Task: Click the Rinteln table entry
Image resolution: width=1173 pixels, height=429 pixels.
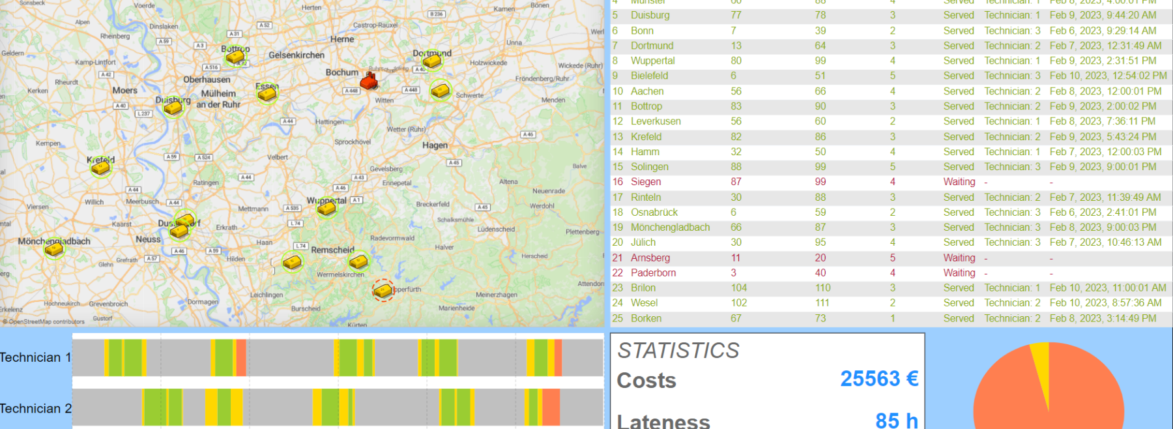Action: [646, 198]
